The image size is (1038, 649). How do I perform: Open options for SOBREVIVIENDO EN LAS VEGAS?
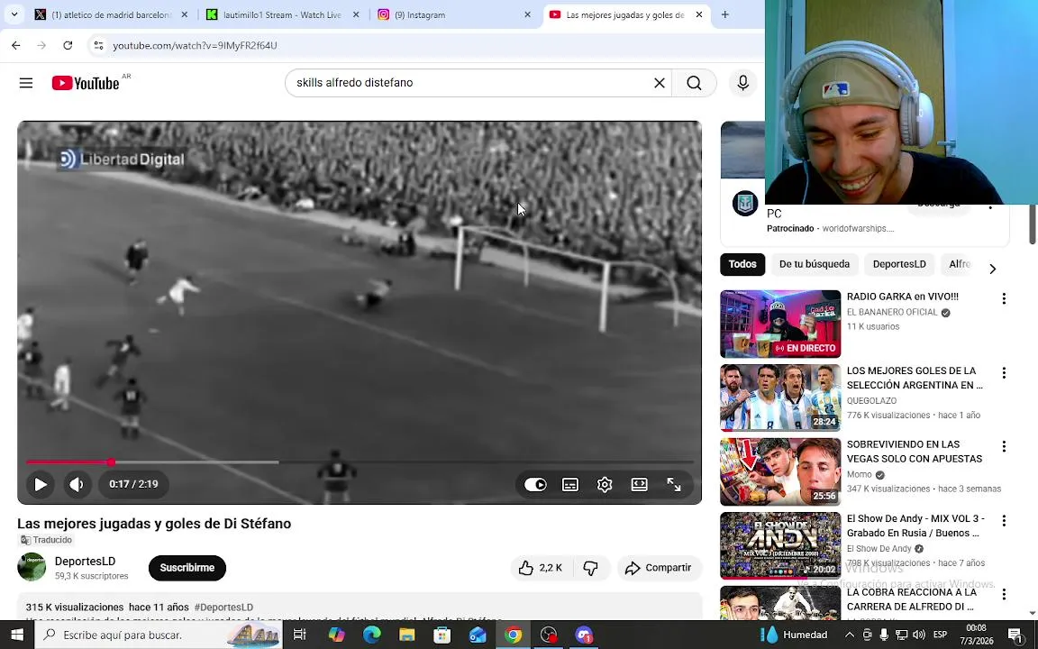pyautogui.click(x=1004, y=447)
